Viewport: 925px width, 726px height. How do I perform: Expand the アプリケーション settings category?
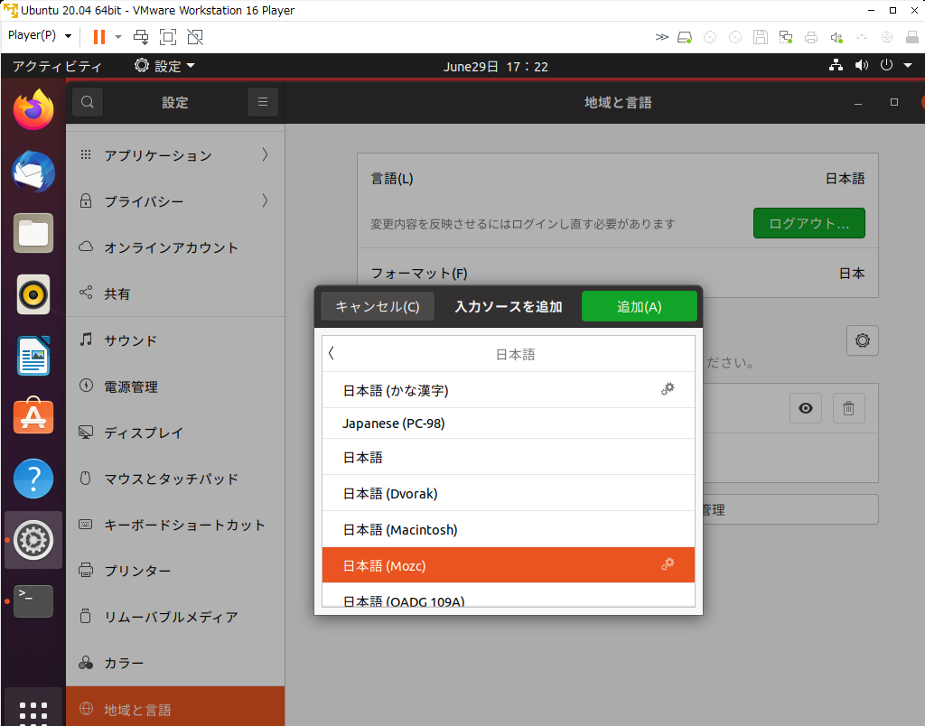175,155
